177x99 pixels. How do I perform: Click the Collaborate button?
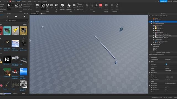163,1
